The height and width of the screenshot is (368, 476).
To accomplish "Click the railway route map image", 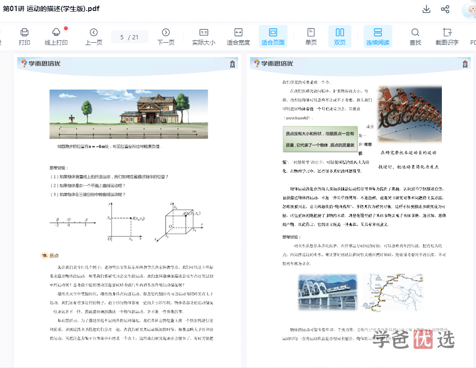I will click(x=392, y=292).
